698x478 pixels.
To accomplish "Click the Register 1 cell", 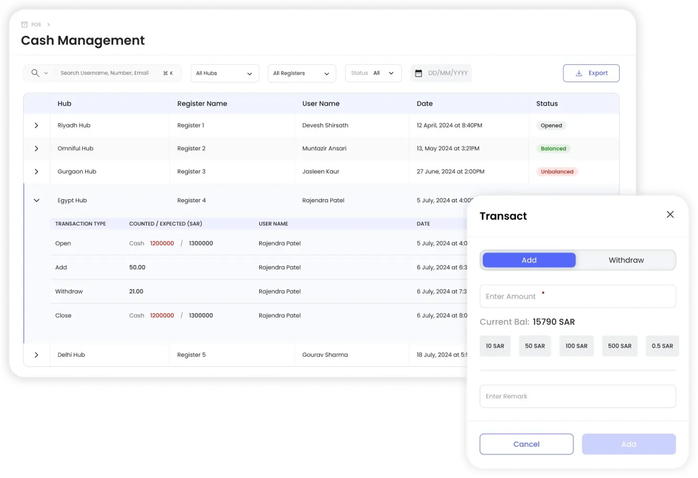I will 191,125.
